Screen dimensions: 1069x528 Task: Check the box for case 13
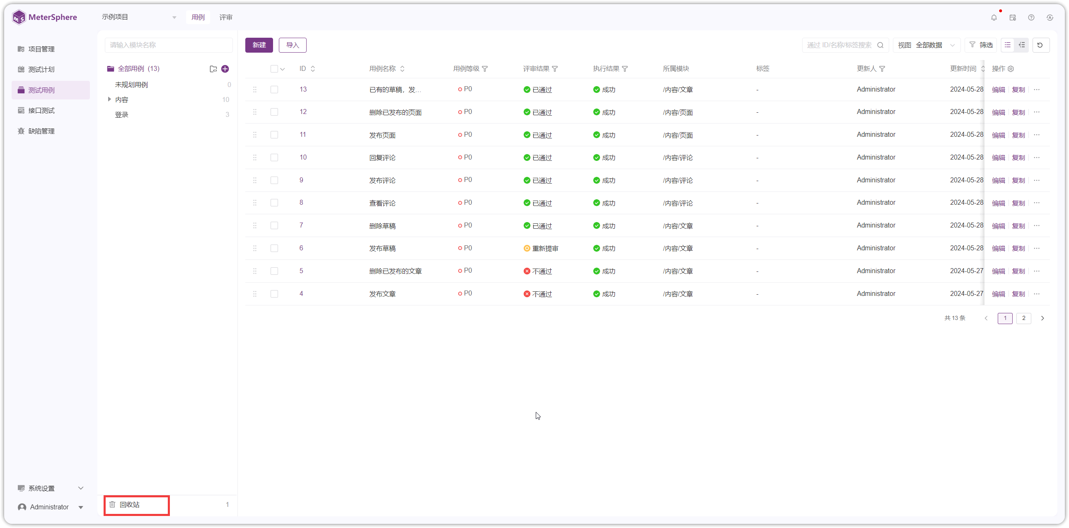coord(274,90)
